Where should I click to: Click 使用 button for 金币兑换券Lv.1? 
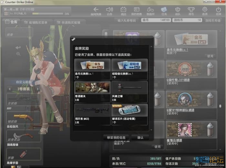tap(210, 56)
